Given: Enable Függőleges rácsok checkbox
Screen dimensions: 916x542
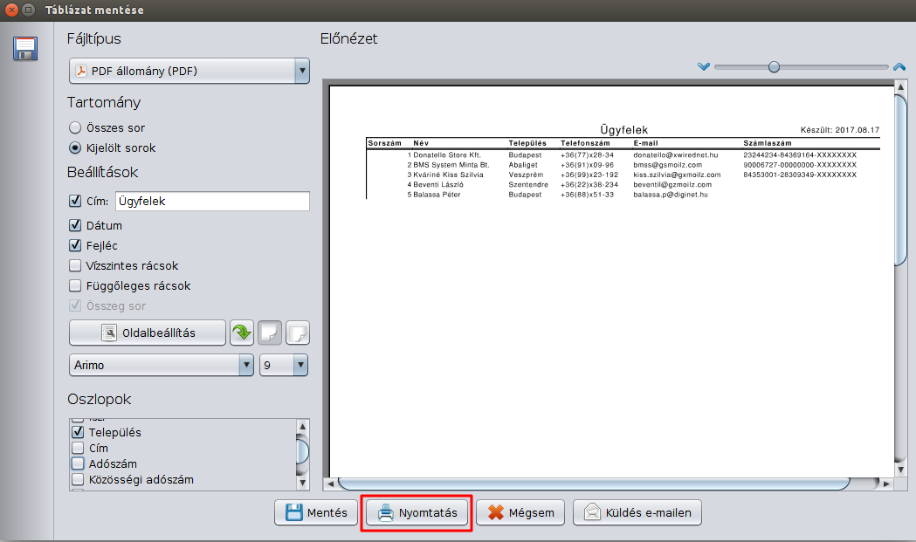Looking at the screenshot, I should 75,285.
